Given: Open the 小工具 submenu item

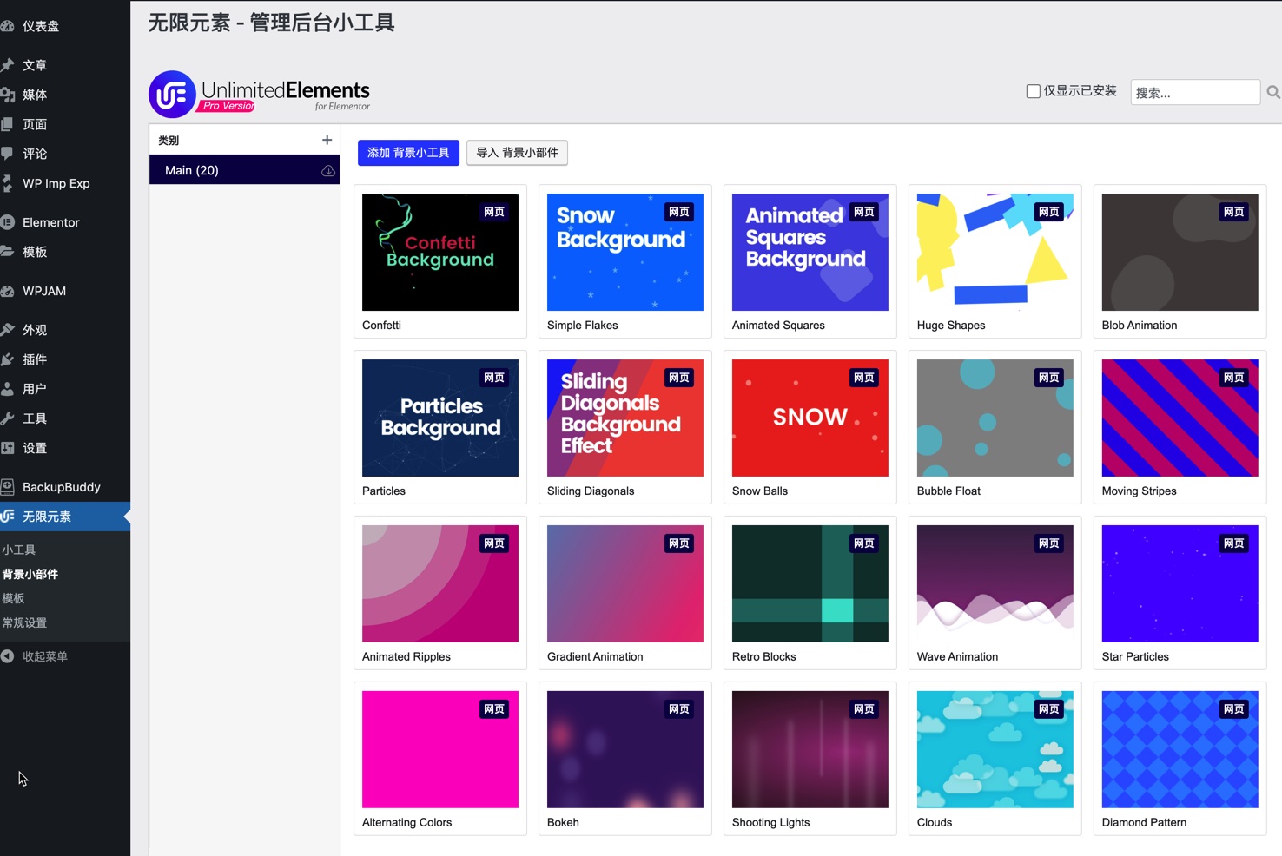Looking at the screenshot, I should [x=18, y=550].
